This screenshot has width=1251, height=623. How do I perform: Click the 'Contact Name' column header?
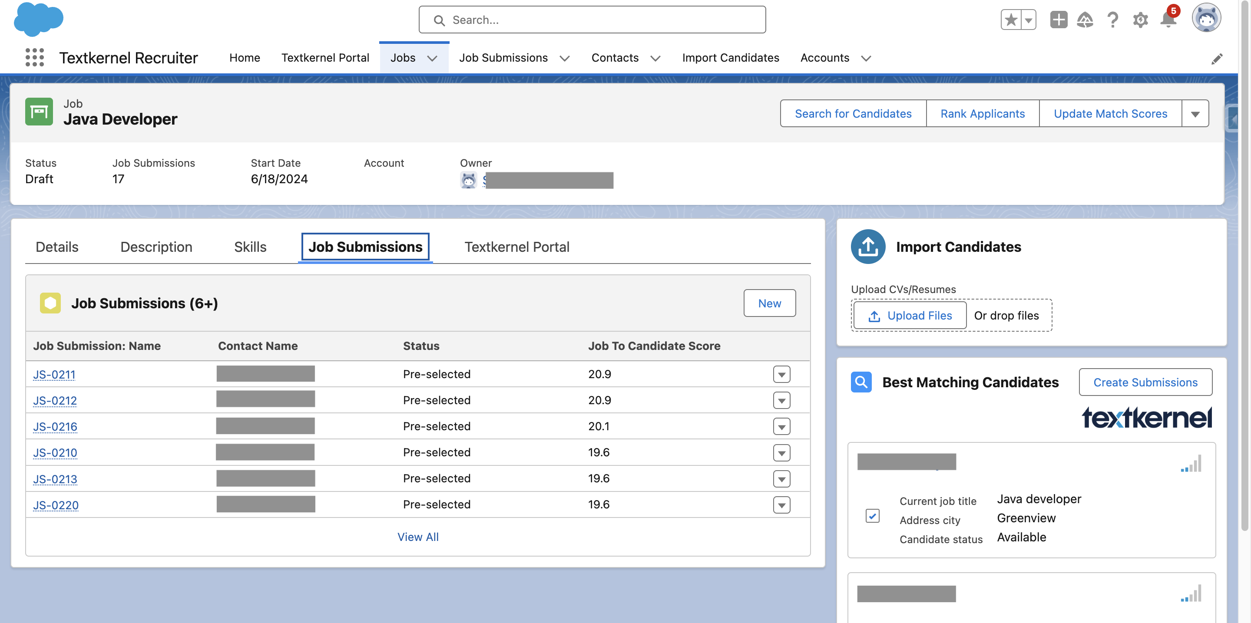[258, 346]
